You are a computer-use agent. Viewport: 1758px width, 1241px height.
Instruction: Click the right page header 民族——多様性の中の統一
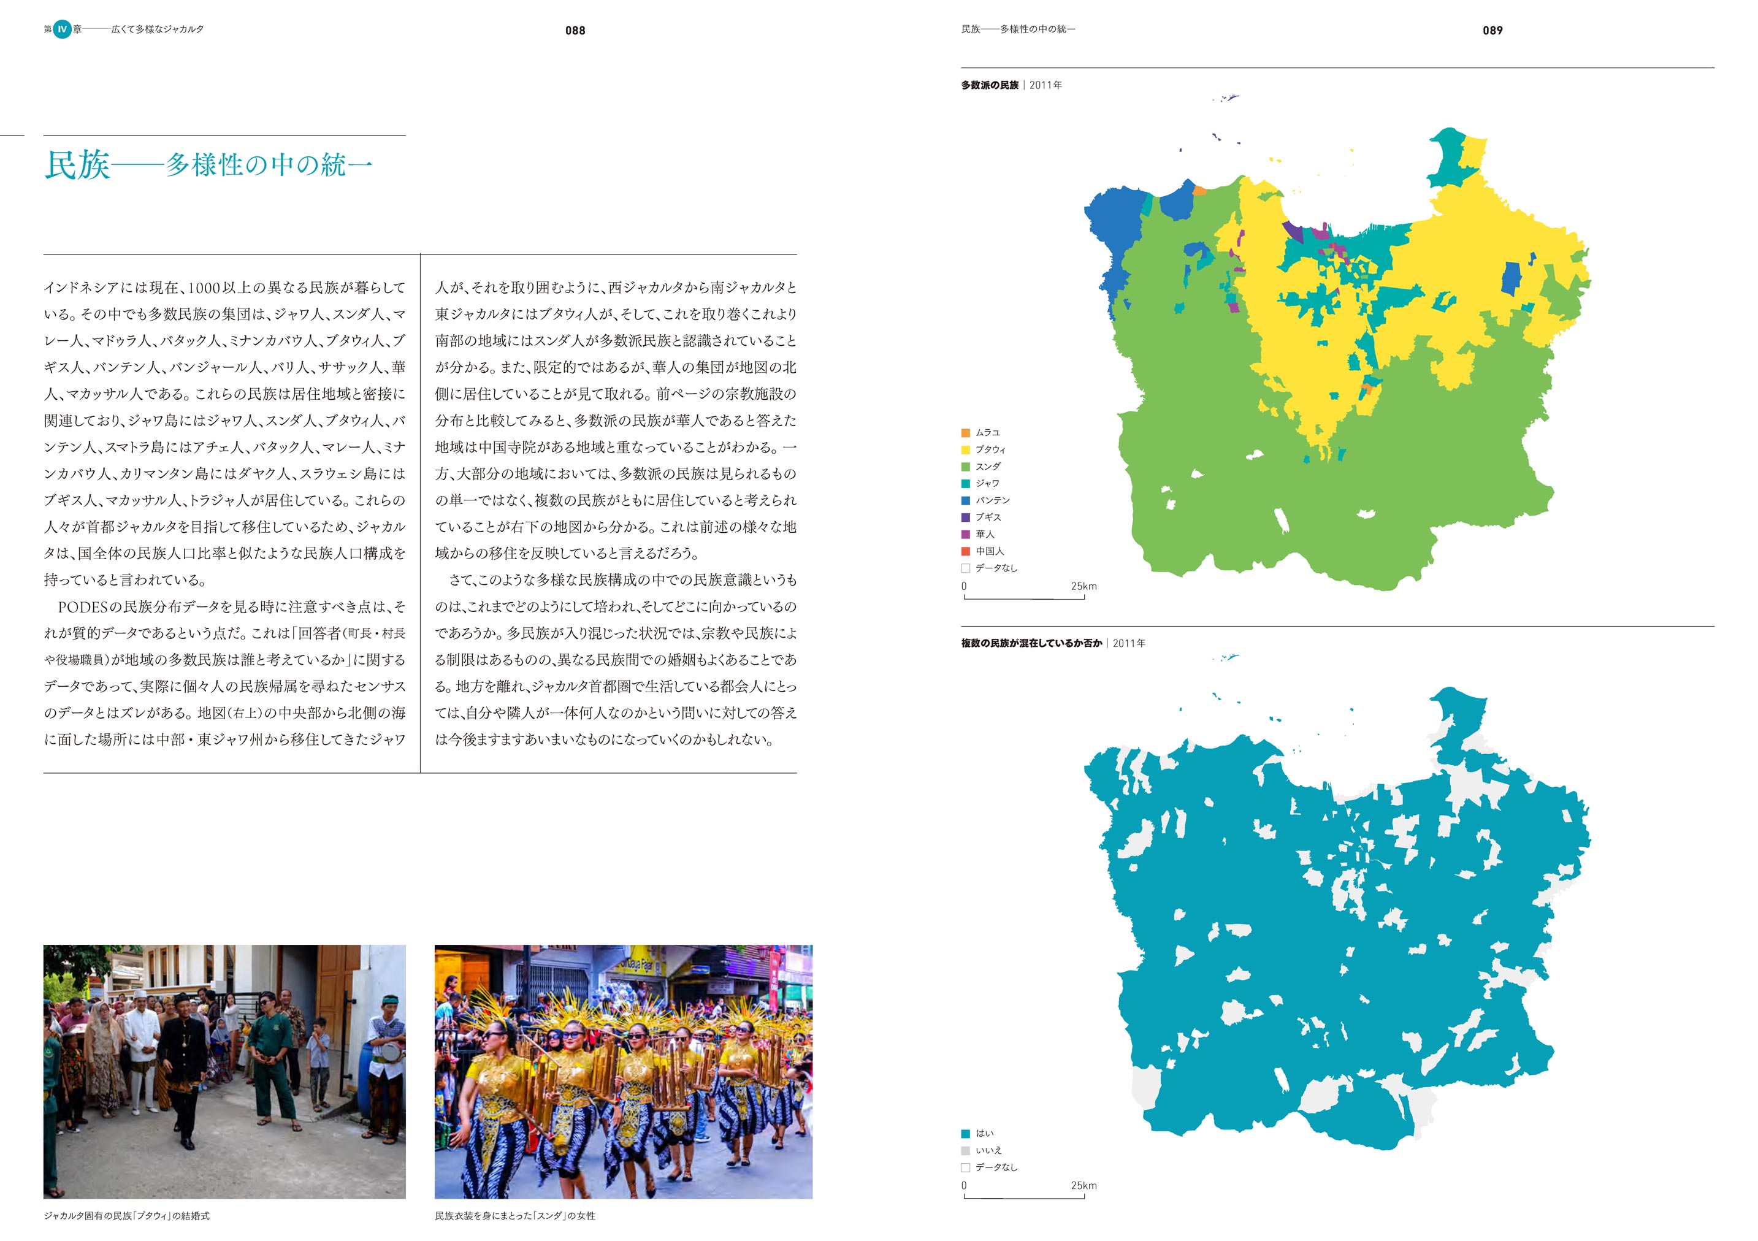click(1018, 29)
